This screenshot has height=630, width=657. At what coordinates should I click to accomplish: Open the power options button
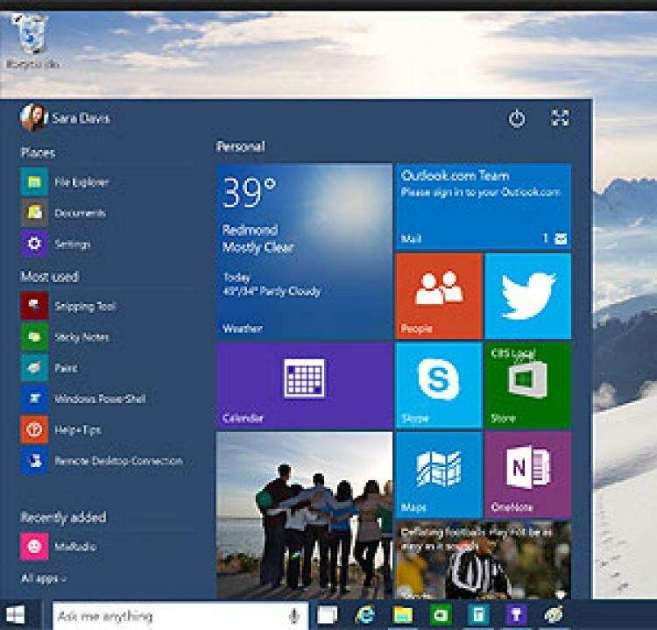click(517, 118)
